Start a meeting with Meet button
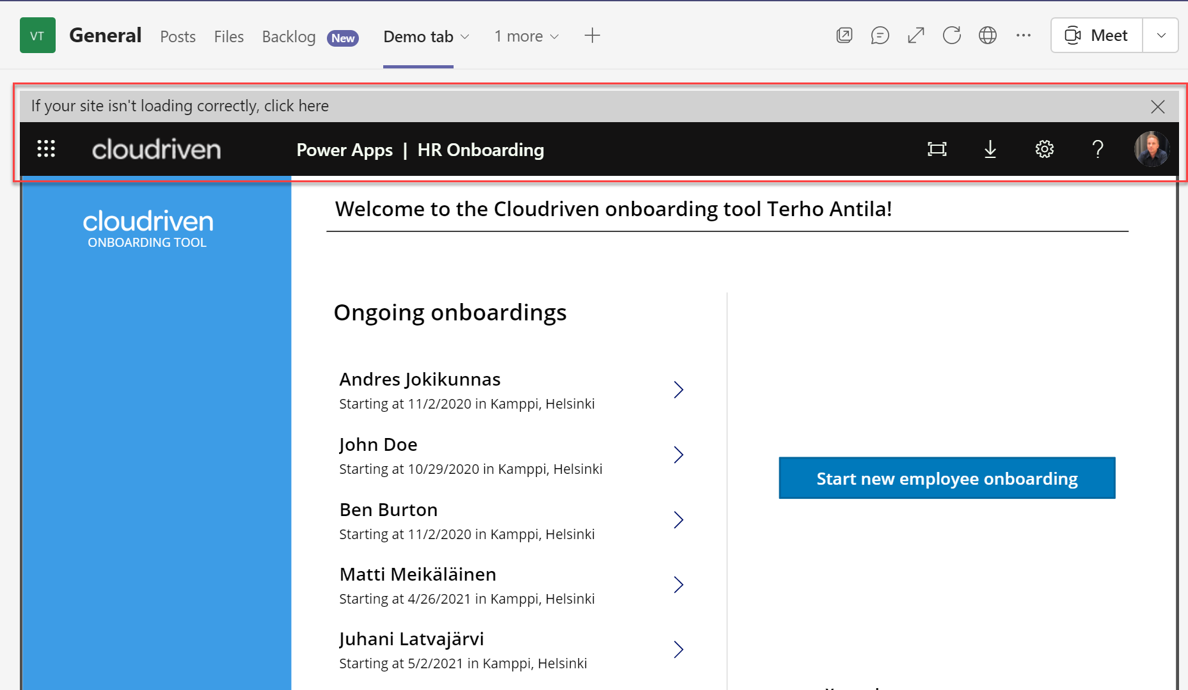 click(1097, 36)
